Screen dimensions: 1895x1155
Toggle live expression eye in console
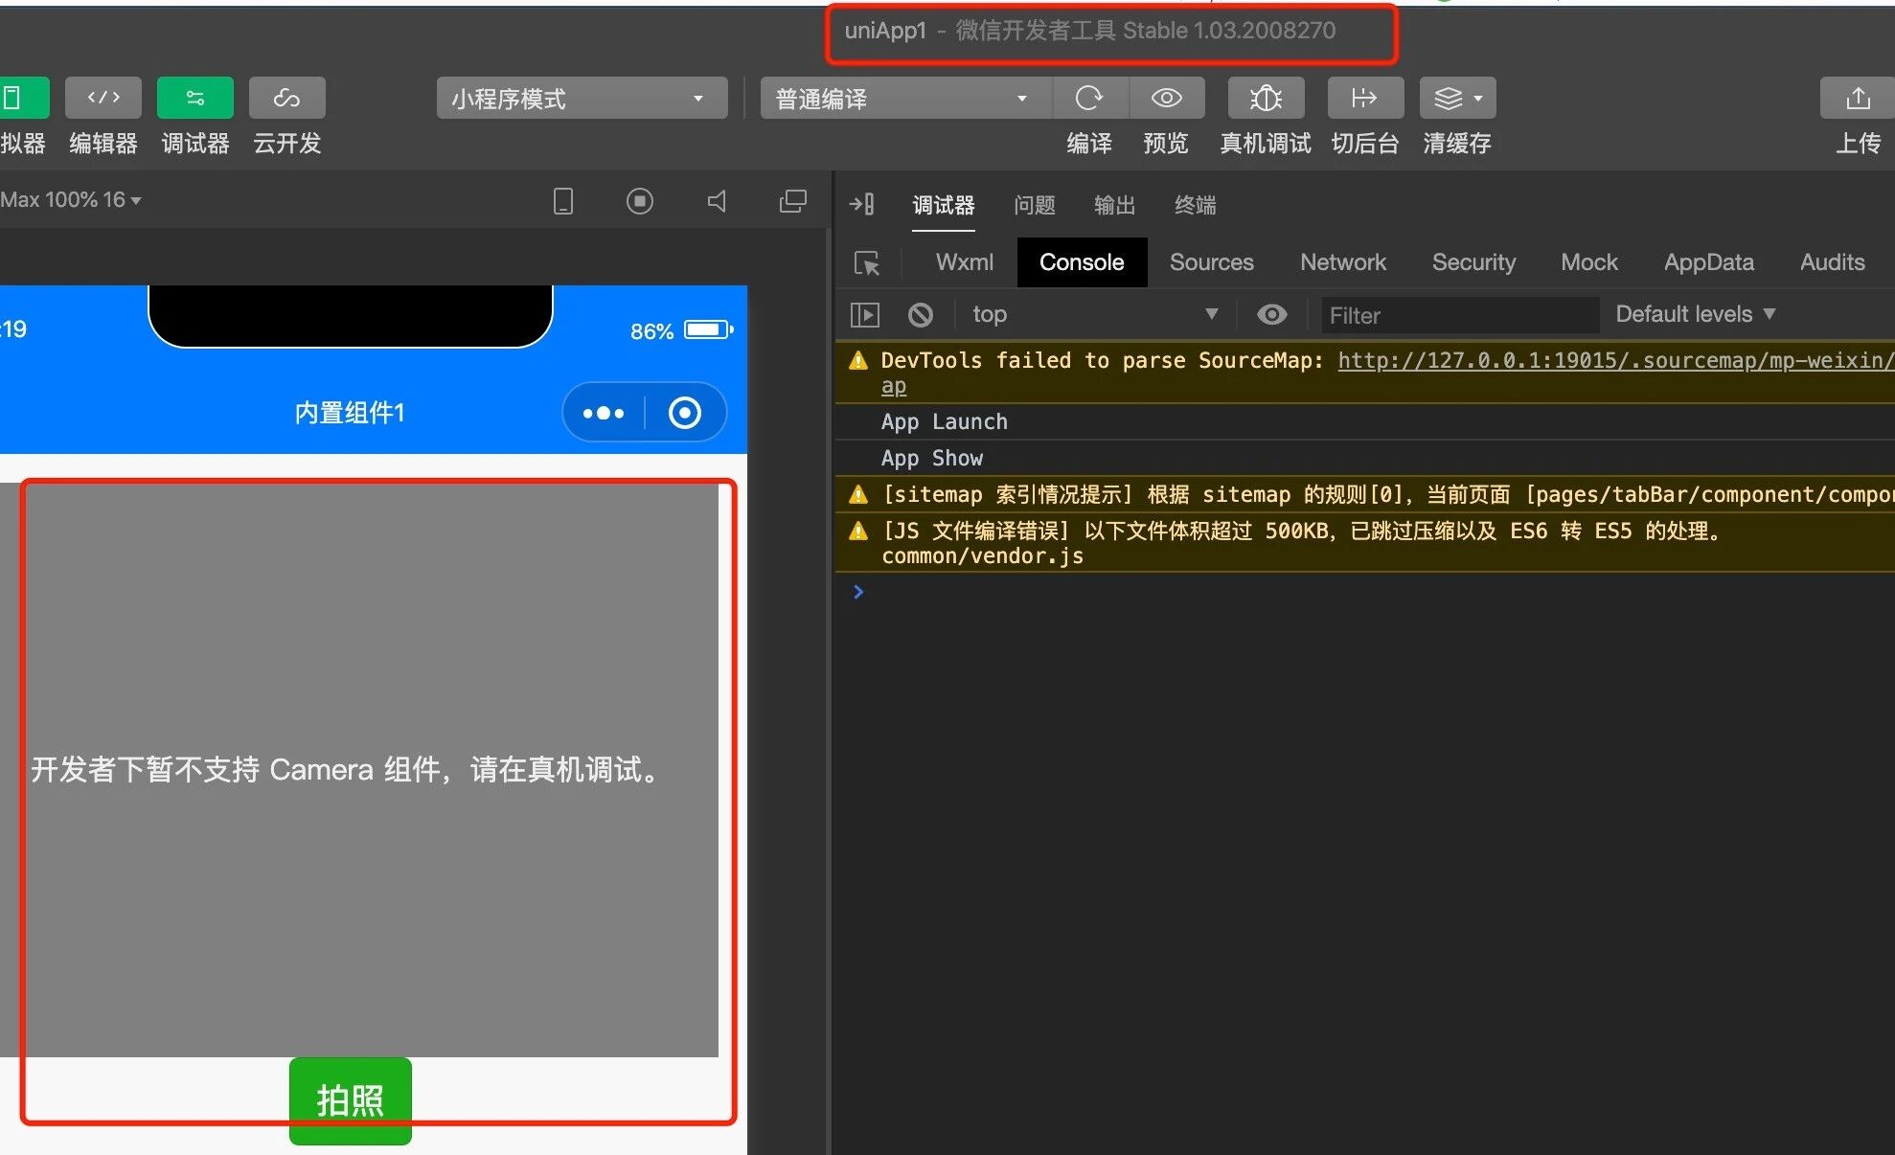tap(1271, 315)
